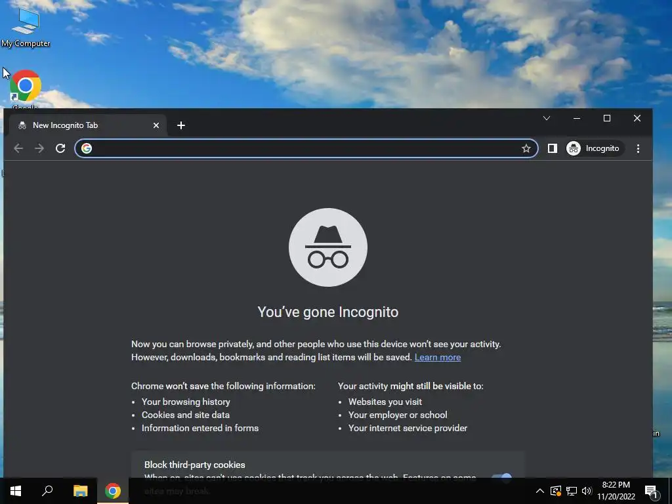Click the "You've gone Incognito" heading
Image resolution: width=672 pixels, height=504 pixels.
click(x=328, y=312)
